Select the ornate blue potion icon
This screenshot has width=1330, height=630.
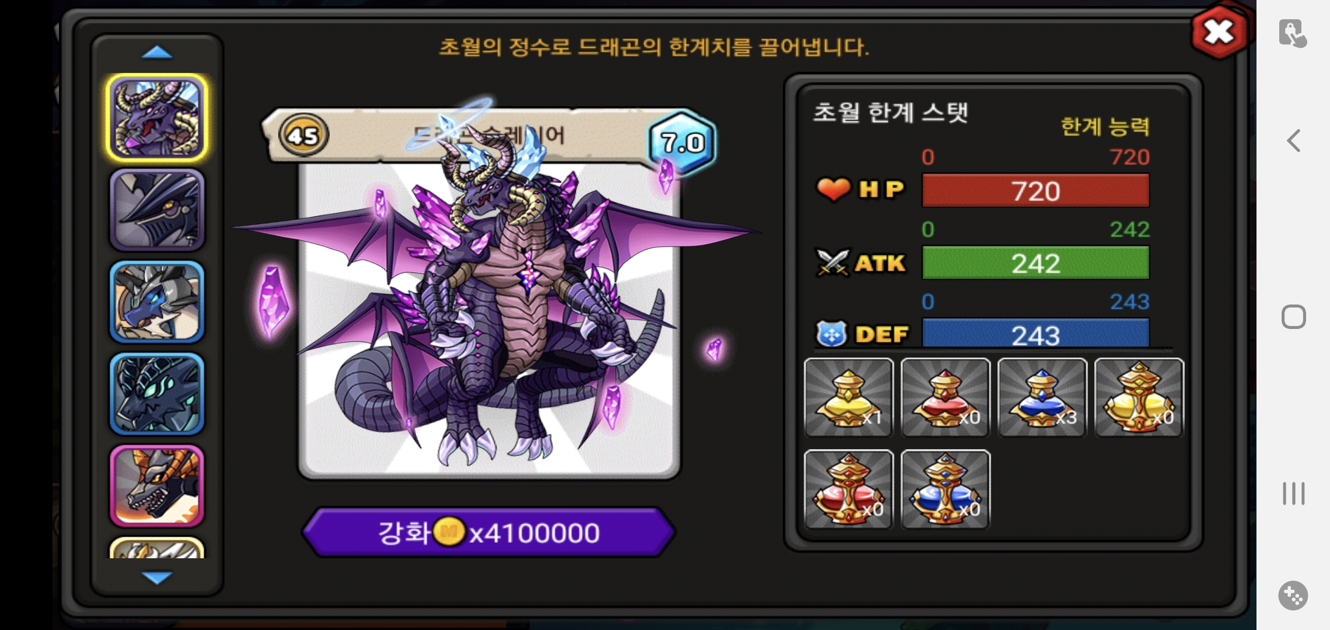click(x=946, y=489)
